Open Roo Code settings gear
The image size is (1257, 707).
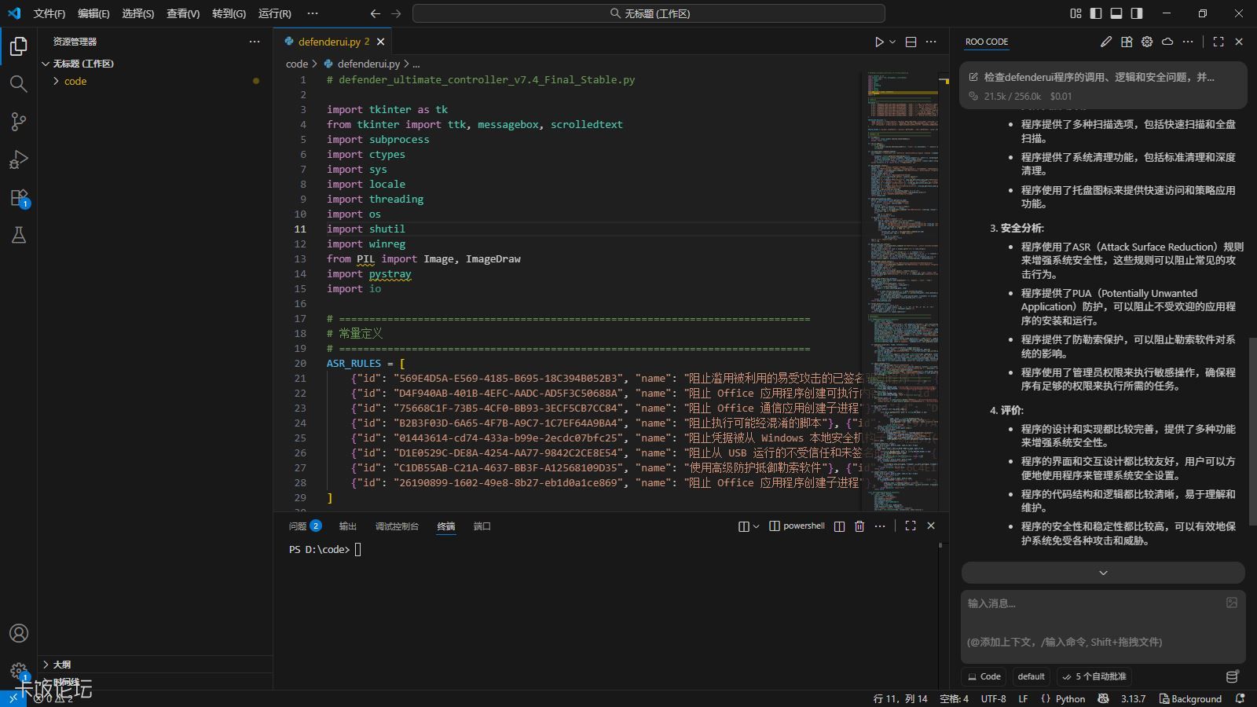pyautogui.click(x=1147, y=42)
